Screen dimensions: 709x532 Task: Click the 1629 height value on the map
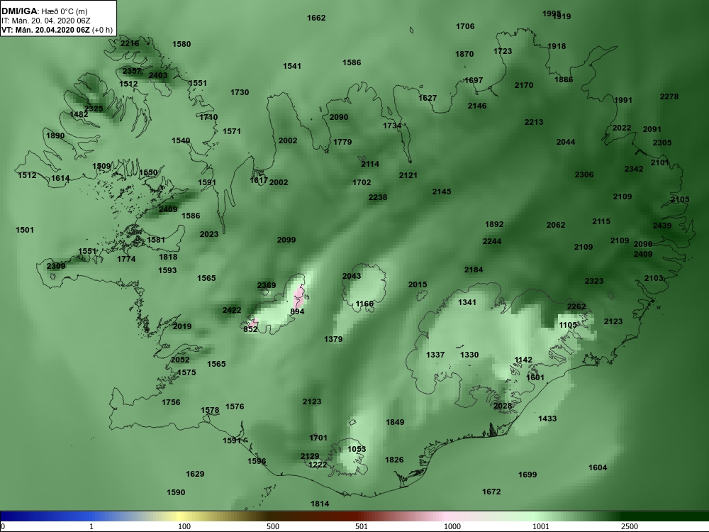click(195, 474)
